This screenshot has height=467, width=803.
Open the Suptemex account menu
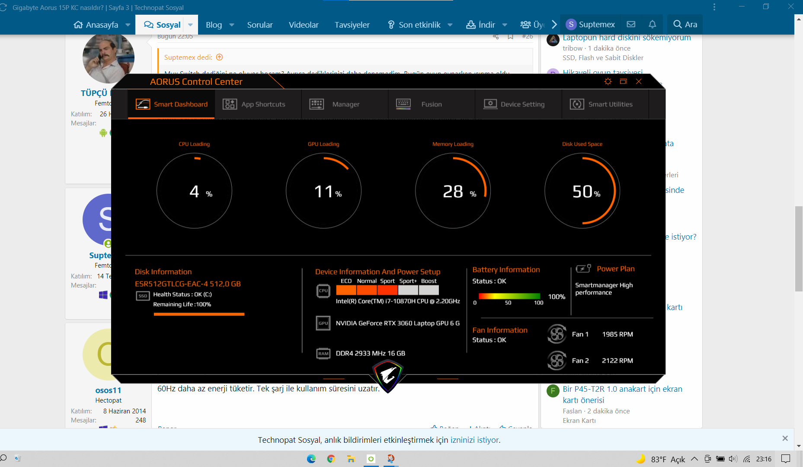590,25
